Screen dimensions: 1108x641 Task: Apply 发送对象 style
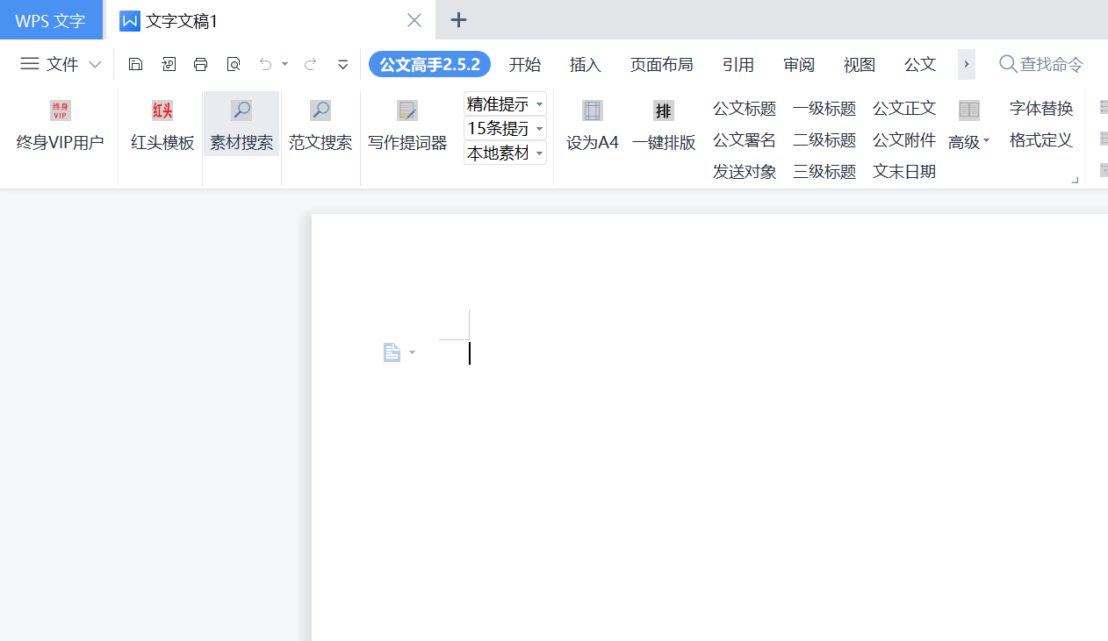745,172
